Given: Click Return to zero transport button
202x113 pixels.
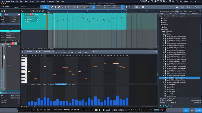Looking at the screenshot, I should tap(92, 110).
